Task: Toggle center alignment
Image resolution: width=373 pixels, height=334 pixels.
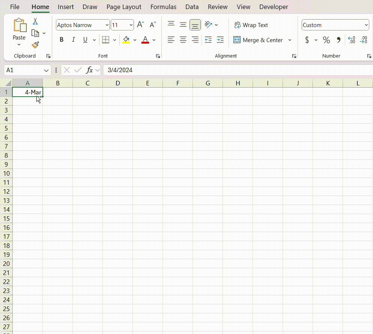Action: [183, 39]
